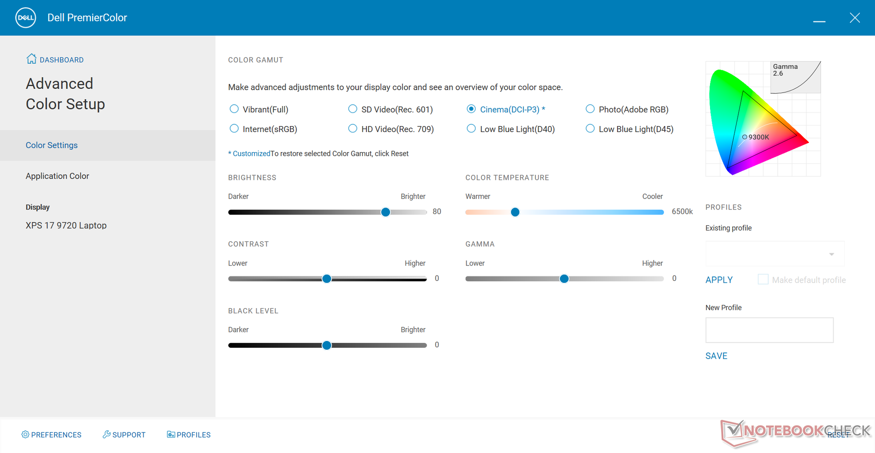The height and width of the screenshot is (453, 875).
Task: Select the Low Blue Light(D40) option
Action: coord(472,128)
